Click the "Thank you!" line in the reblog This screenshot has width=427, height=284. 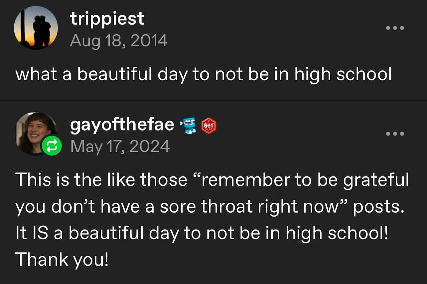62,259
